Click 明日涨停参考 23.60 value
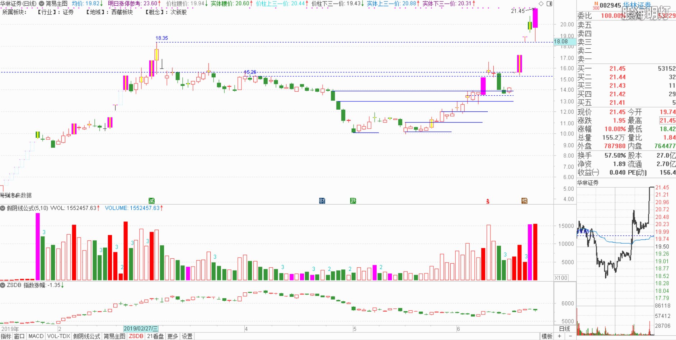The width and height of the screenshot is (676, 340). click(x=135, y=4)
